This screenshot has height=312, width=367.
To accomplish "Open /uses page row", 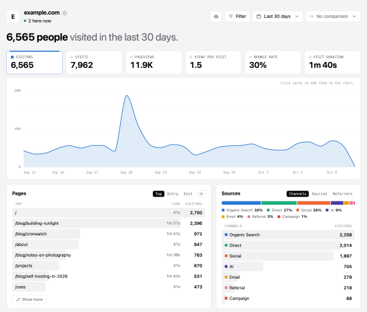I will [109, 287].
